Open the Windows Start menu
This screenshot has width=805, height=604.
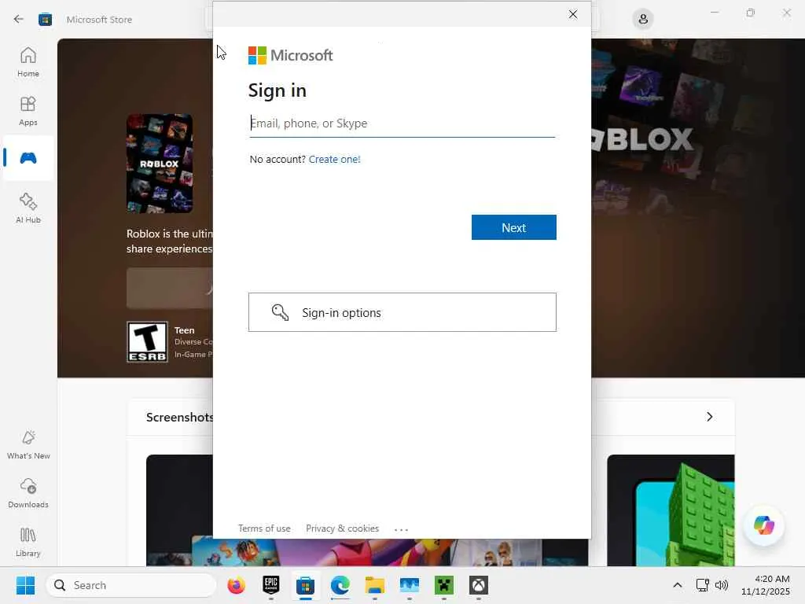(x=25, y=585)
